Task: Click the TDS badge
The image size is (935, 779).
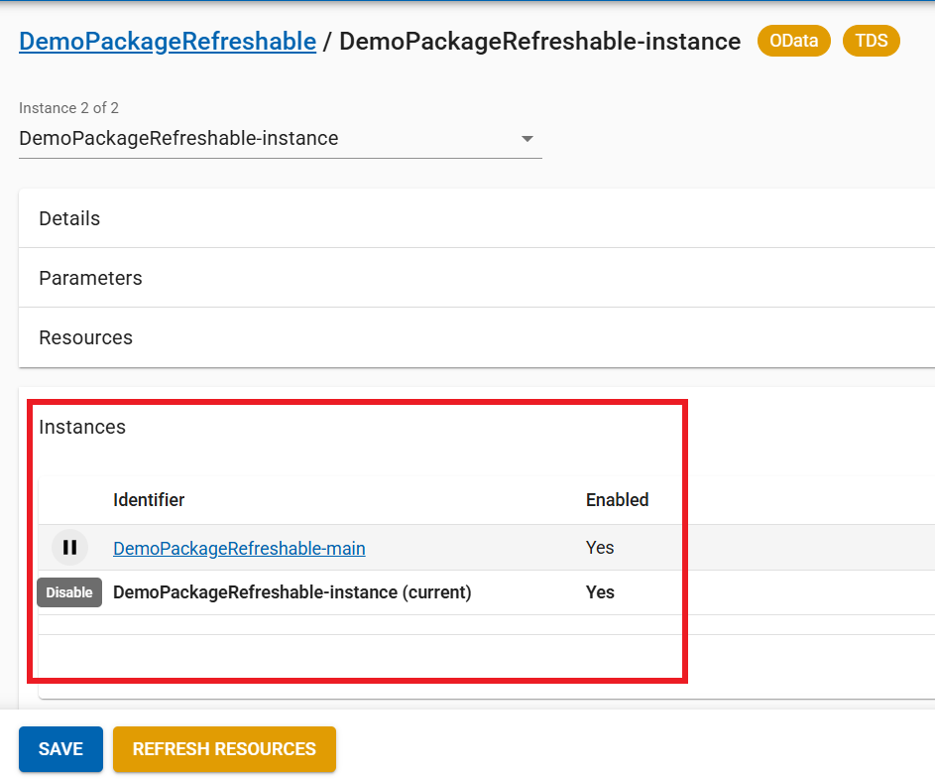Action: 871,42
